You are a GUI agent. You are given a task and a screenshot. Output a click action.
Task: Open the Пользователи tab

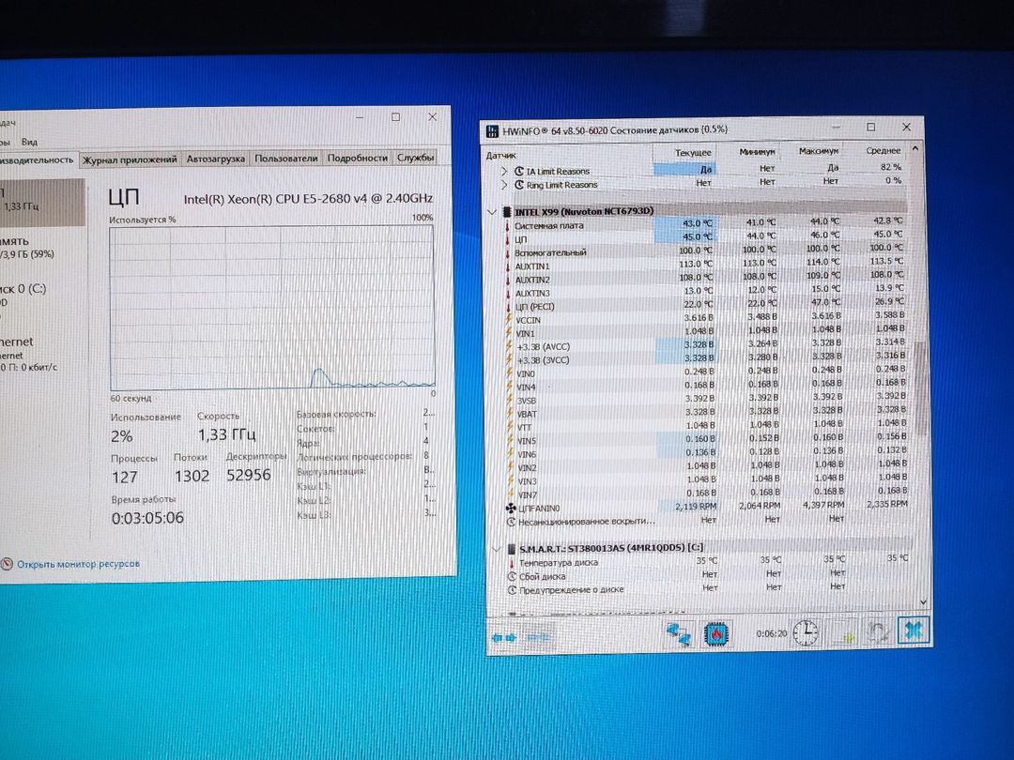[285, 158]
